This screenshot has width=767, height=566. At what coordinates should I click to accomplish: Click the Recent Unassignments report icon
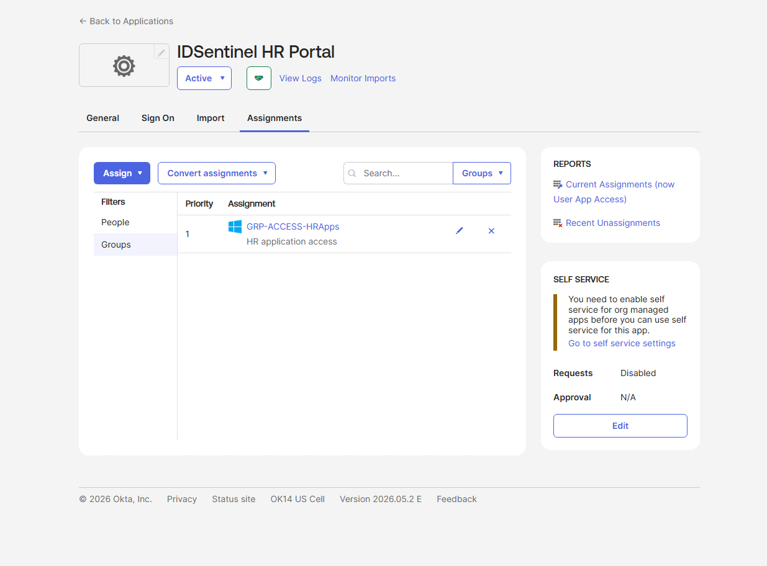point(558,223)
